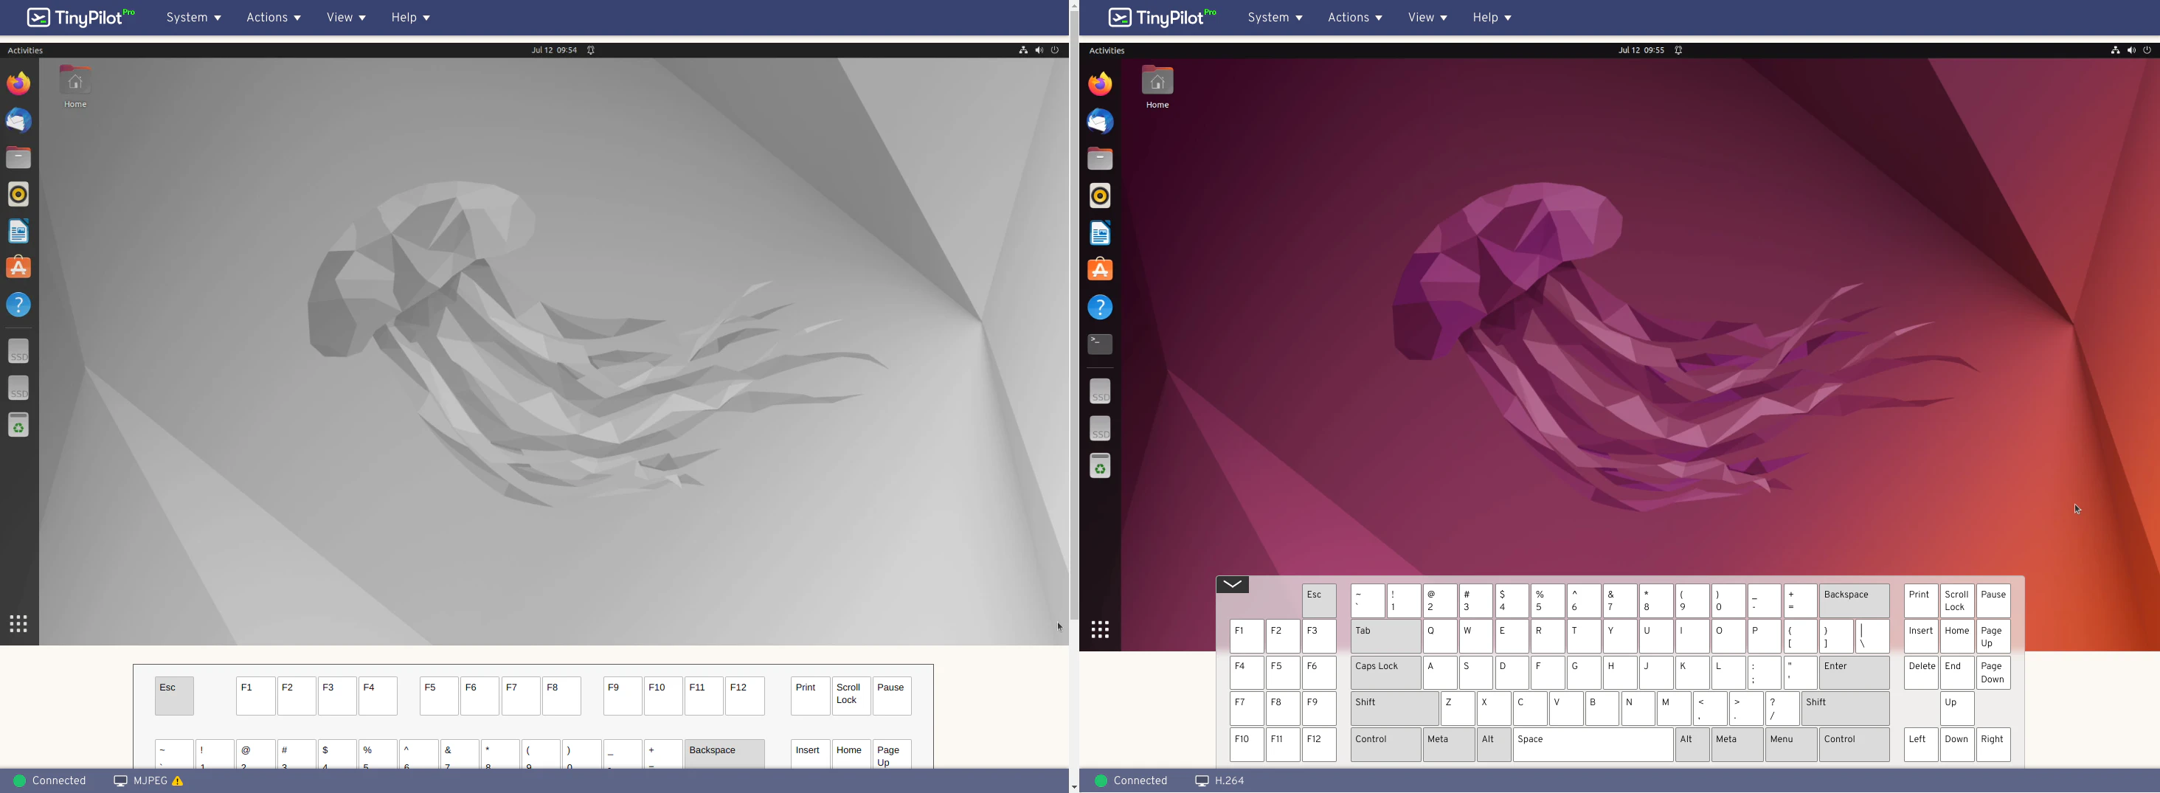This screenshot has width=2160, height=793.
Task: Open the System menu in the left TinyPilot window
Action: 194,18
